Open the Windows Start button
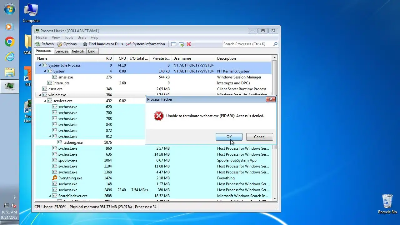Screen dimensions: 400x225 point(10,9)
